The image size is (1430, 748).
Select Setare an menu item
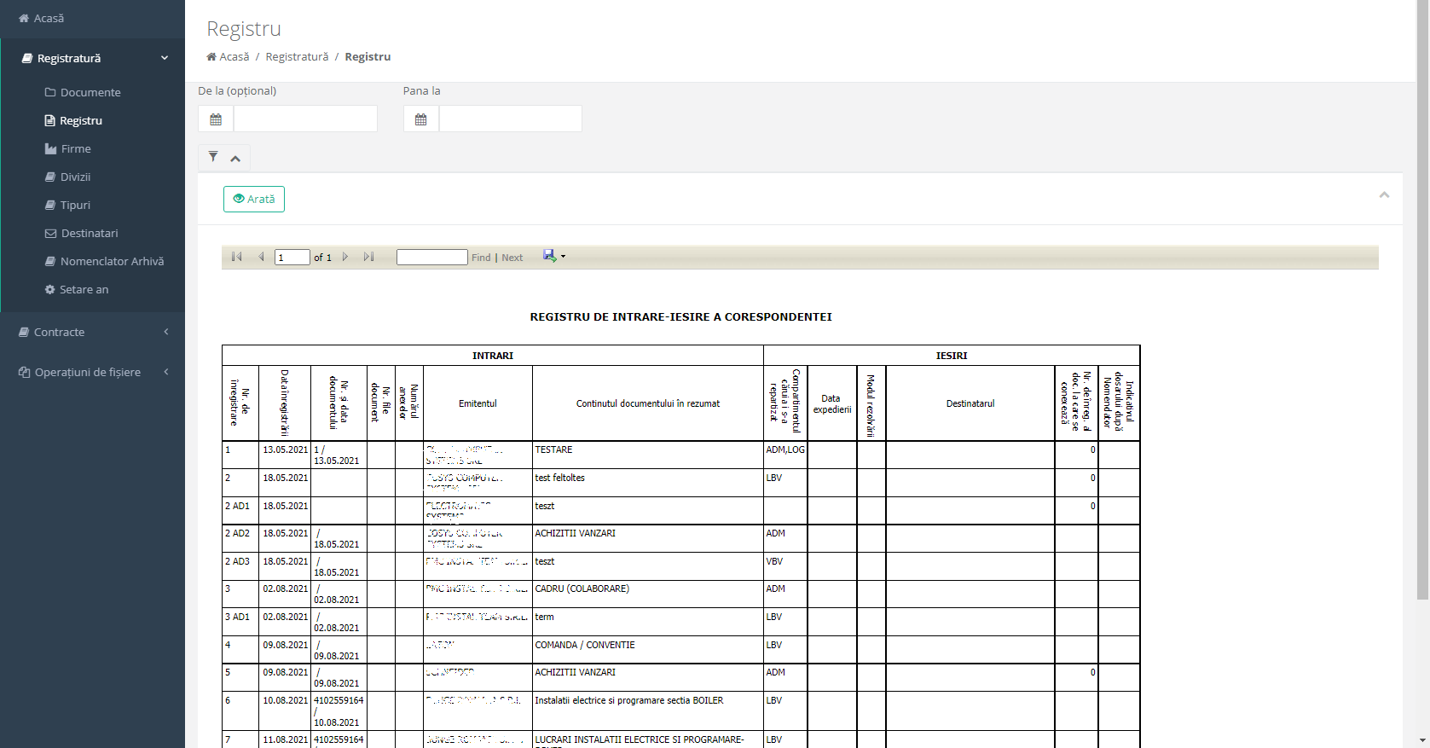(x=84, y=289)
